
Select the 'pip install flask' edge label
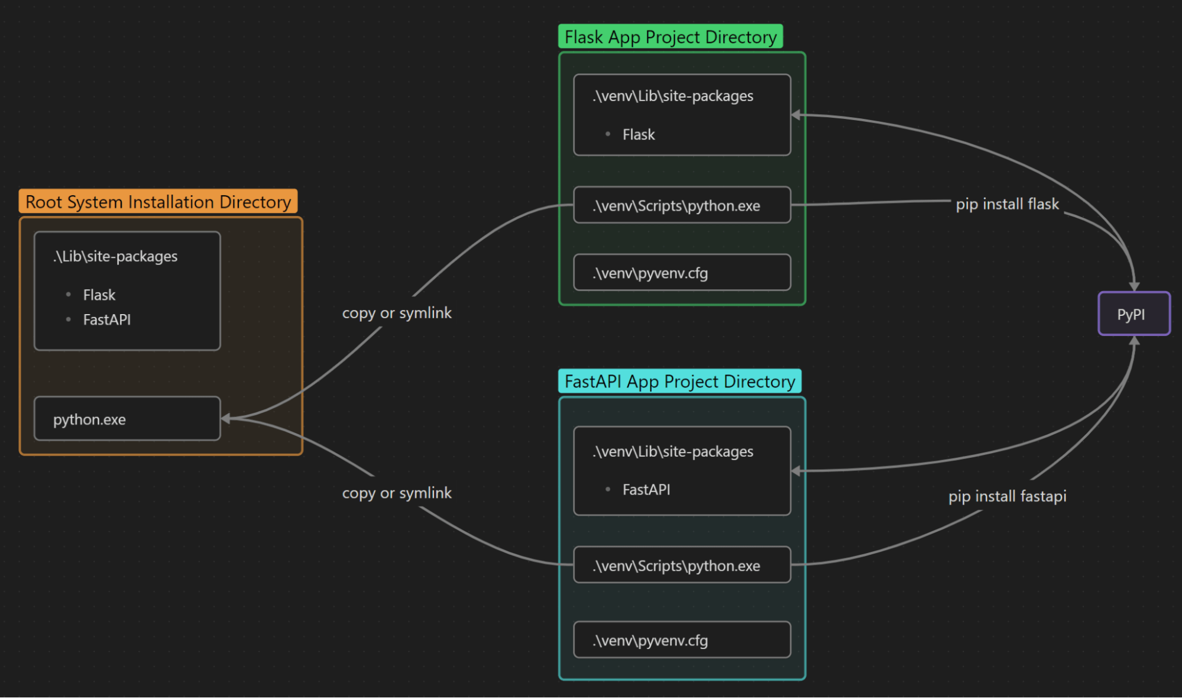tap(1007, 204)
